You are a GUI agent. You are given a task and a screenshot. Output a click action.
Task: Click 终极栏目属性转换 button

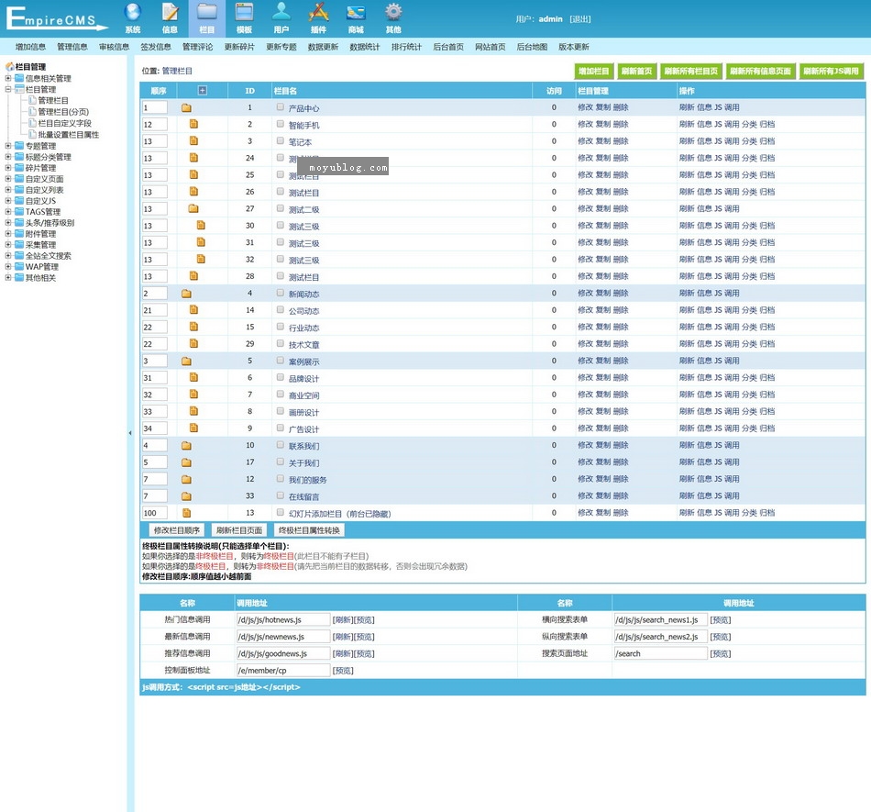click(x=309, y=530)
